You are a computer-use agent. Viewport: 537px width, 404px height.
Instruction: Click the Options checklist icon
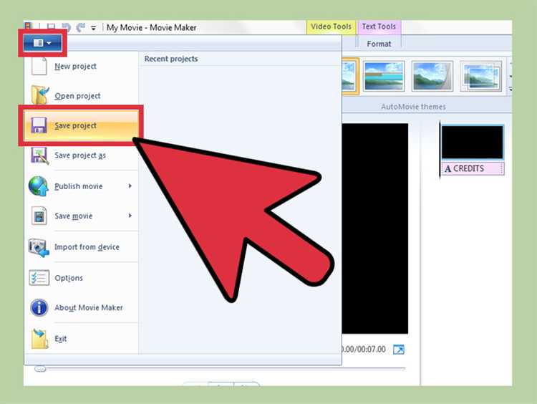[x=39, y=277]
